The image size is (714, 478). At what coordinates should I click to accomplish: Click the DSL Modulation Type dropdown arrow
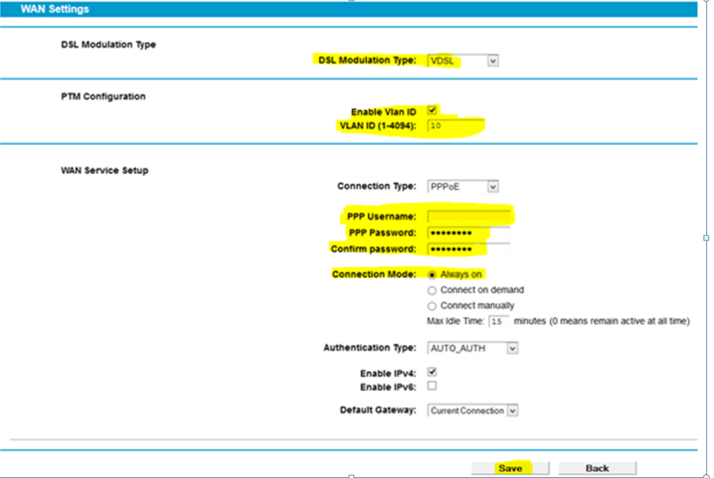(x=493, y=61)
